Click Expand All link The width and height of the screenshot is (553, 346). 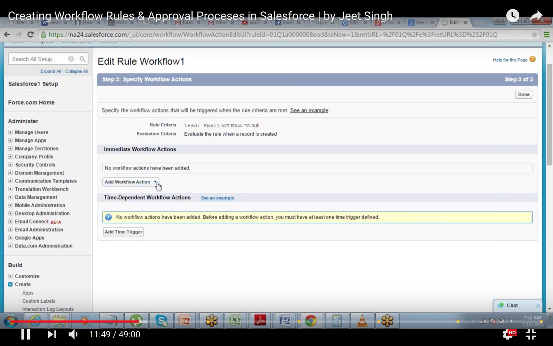tap(51, 71)
